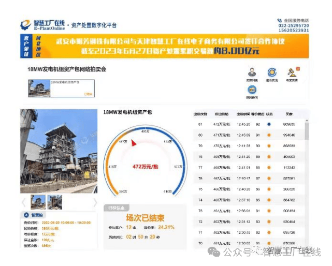Click phone number 022-25295720
Image resolution: width=332 pixels, height=266 pixels.
[x=294, y=25]
